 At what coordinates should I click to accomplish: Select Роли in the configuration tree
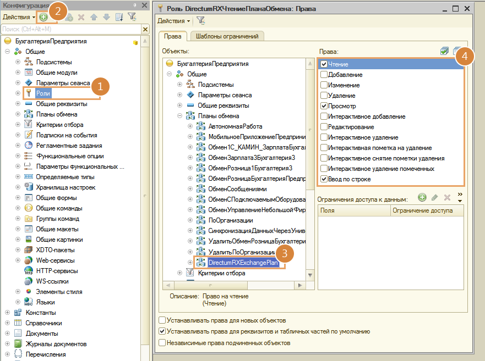[x=43, y=93]
